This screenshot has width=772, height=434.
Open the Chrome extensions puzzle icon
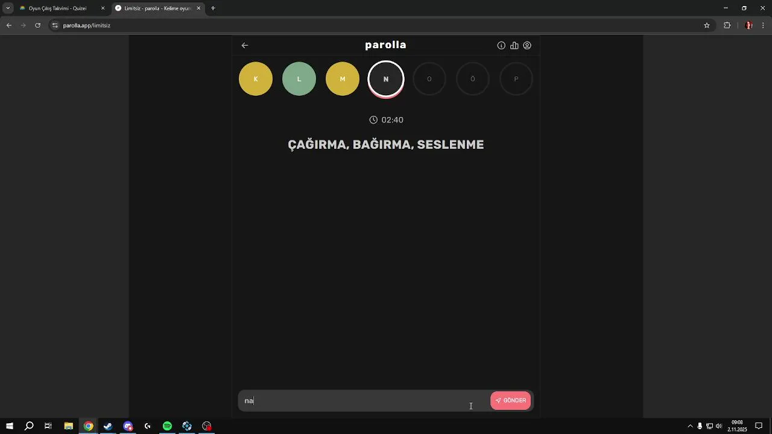coord(727,25)
